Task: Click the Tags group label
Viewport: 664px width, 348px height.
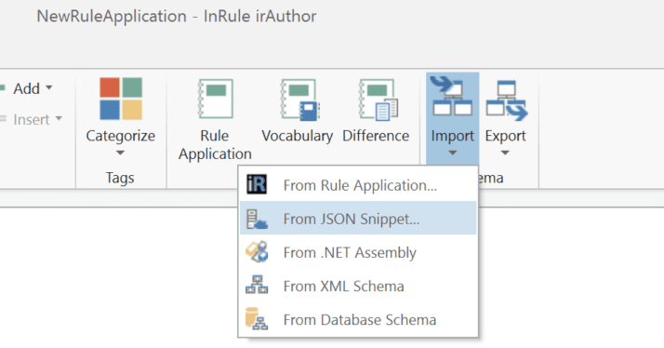Action: 120,178
